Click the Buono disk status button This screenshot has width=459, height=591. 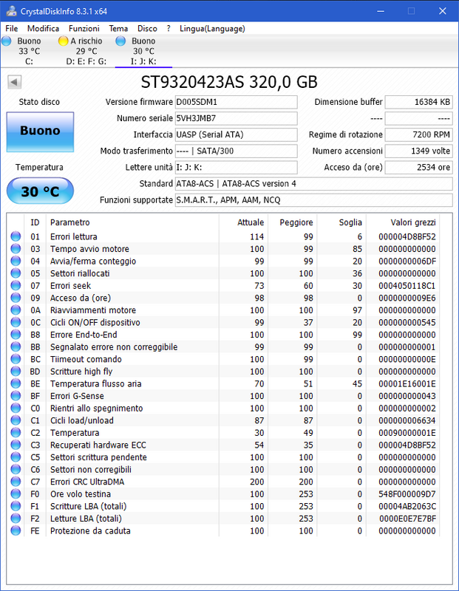pos(40,132)
